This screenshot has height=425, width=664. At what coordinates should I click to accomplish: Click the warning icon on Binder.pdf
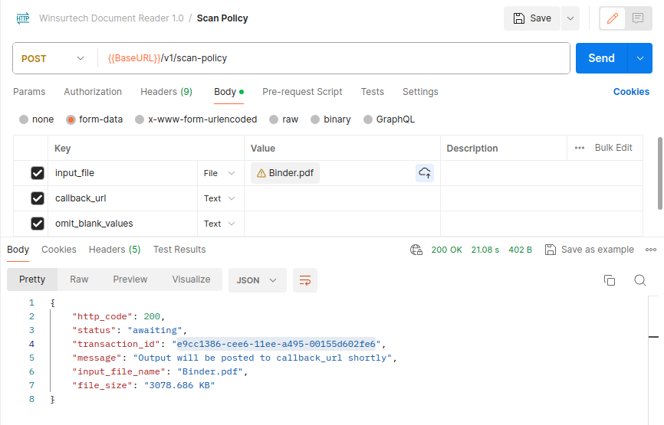pos(261,173)
